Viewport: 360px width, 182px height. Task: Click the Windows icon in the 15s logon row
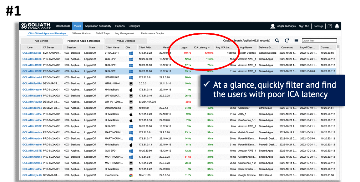[x=131, y=126]
